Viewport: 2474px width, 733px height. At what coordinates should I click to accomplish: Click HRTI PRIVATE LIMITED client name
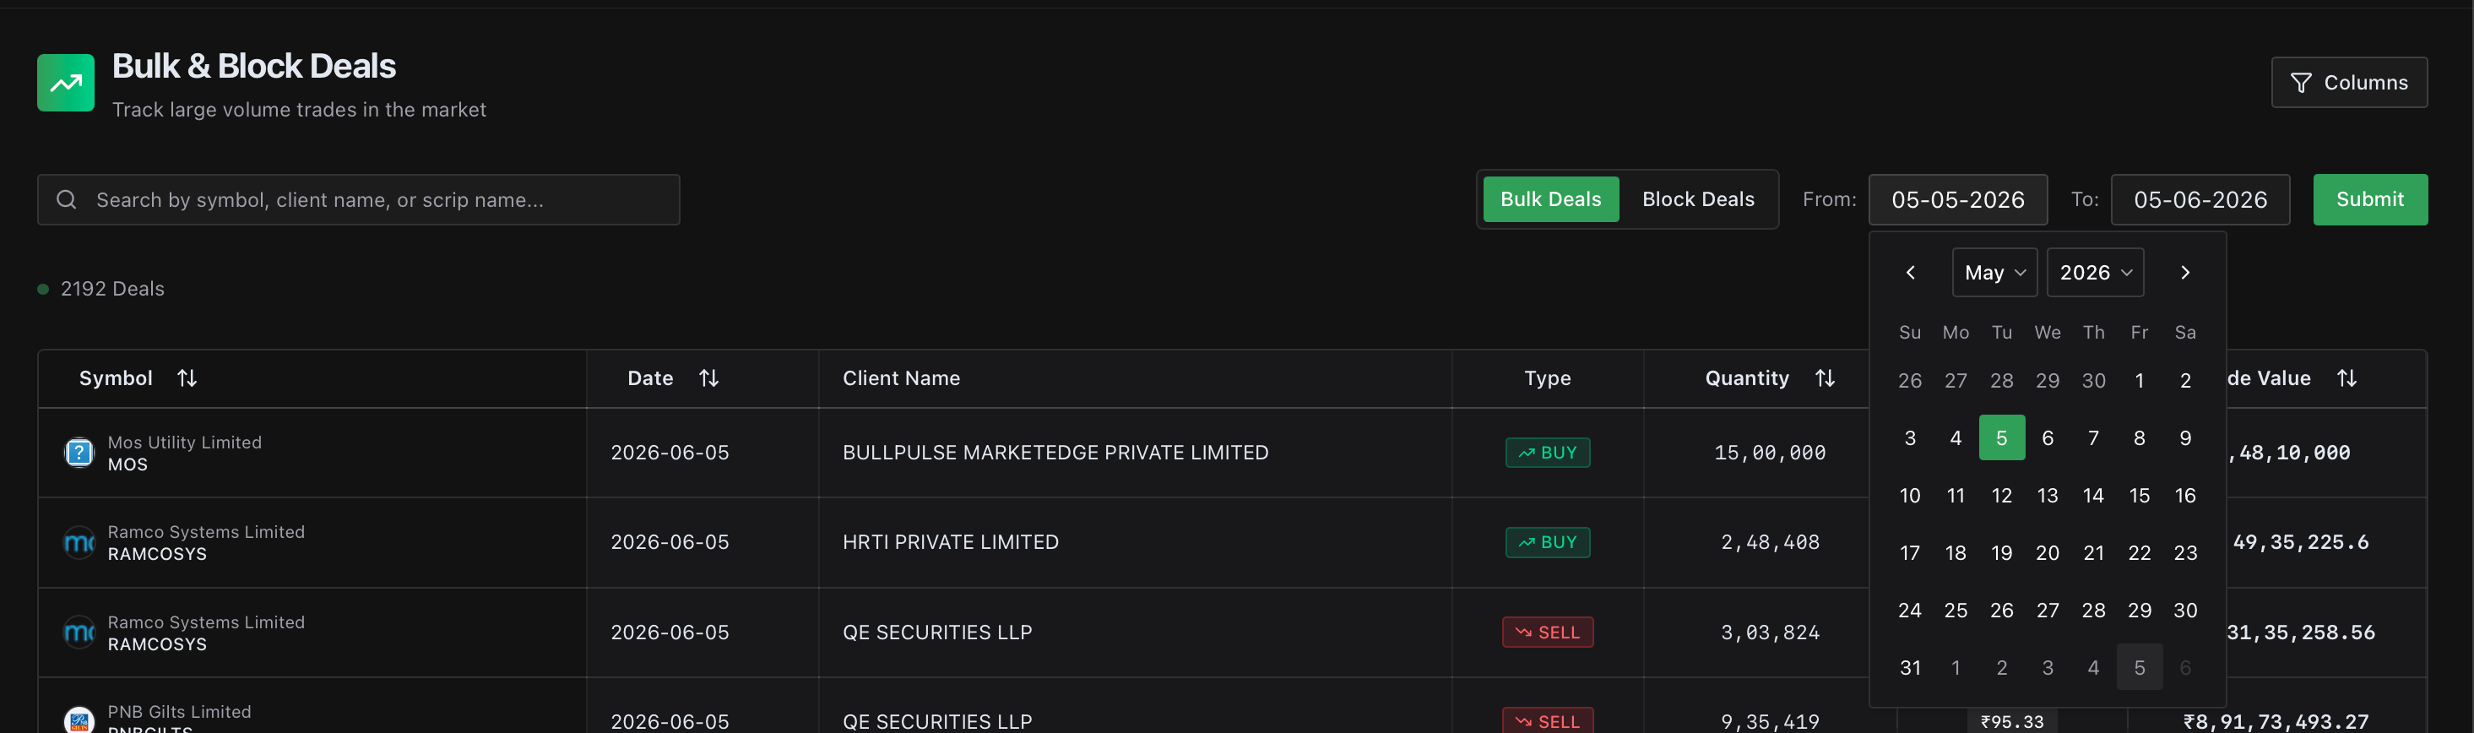click(x=951, y=543)
